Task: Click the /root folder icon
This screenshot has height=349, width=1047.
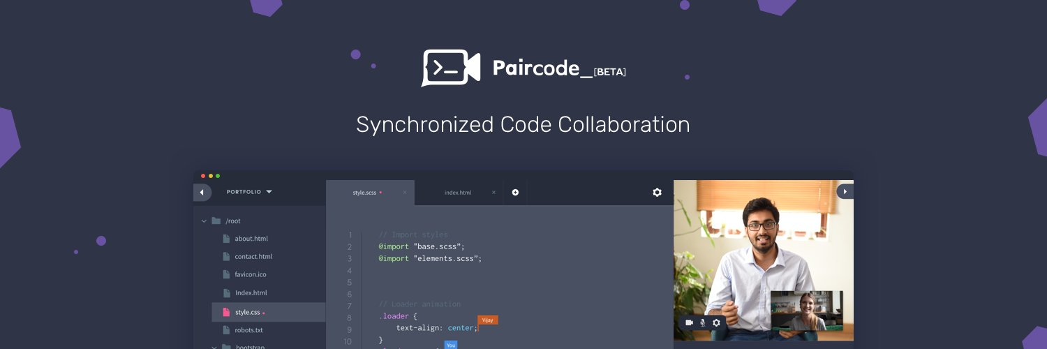Action: coord(216,221)
